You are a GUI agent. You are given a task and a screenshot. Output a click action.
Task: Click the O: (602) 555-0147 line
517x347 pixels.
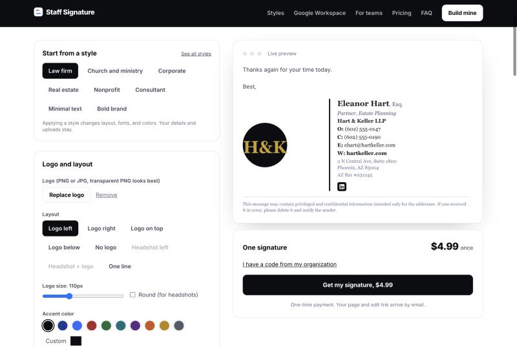coord(359,129)
